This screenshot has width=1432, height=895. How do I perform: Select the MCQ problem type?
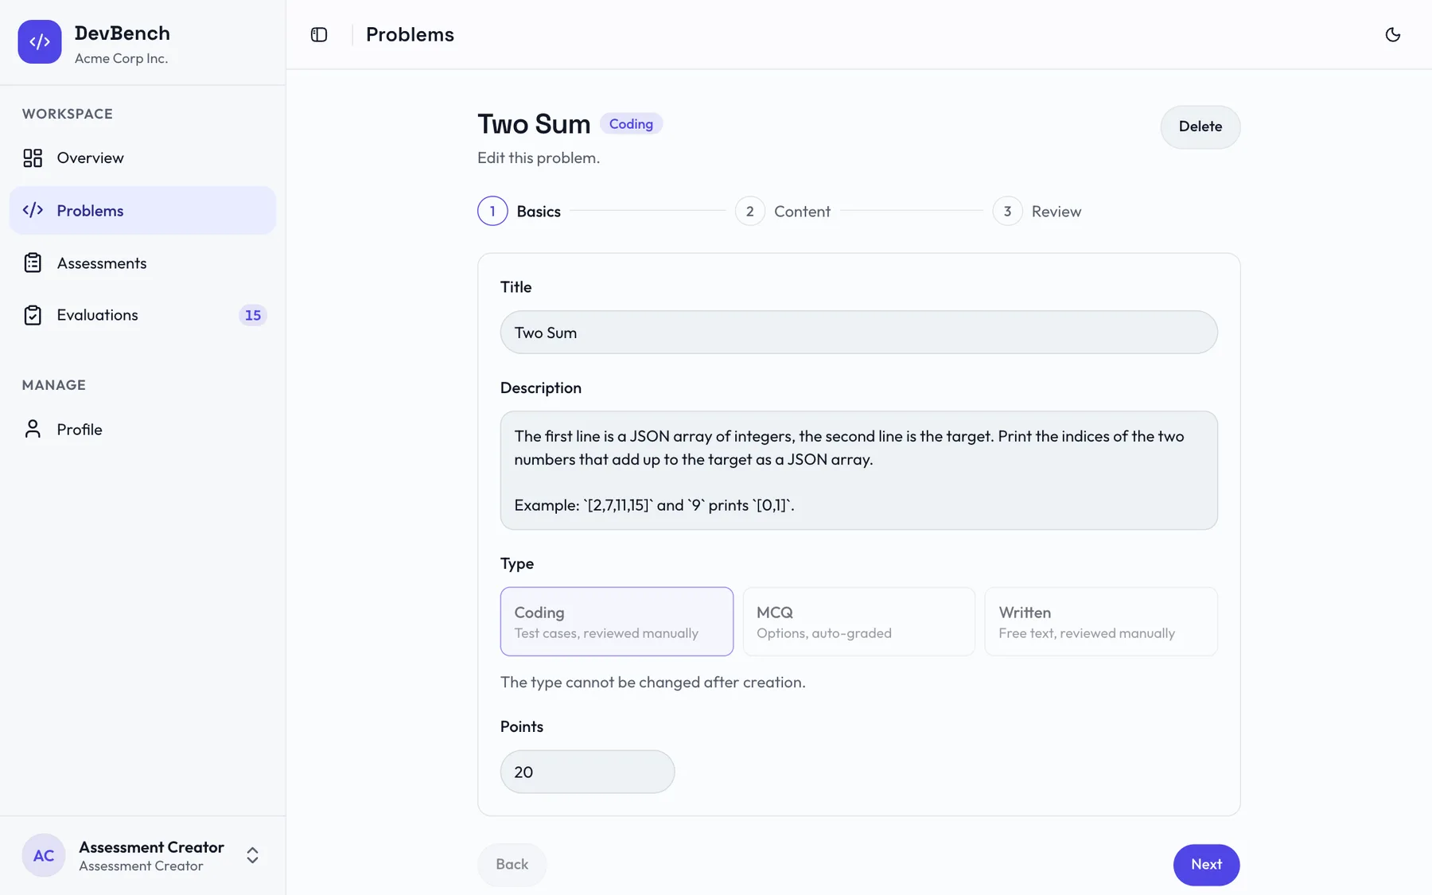tap(858, 621)
